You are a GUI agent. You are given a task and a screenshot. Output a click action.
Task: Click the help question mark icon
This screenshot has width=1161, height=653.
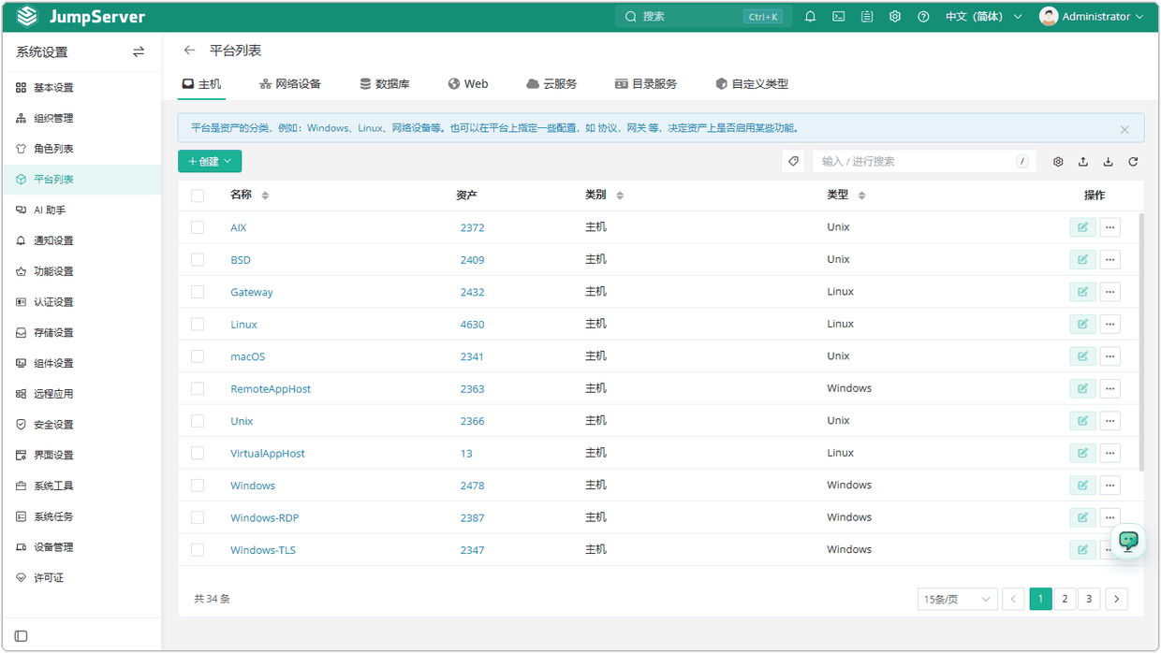[x=923, y=17]
